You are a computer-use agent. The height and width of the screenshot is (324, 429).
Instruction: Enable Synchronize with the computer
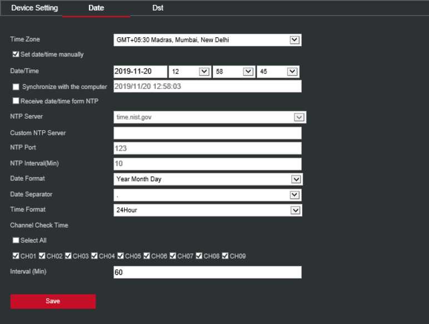[16, 87]
